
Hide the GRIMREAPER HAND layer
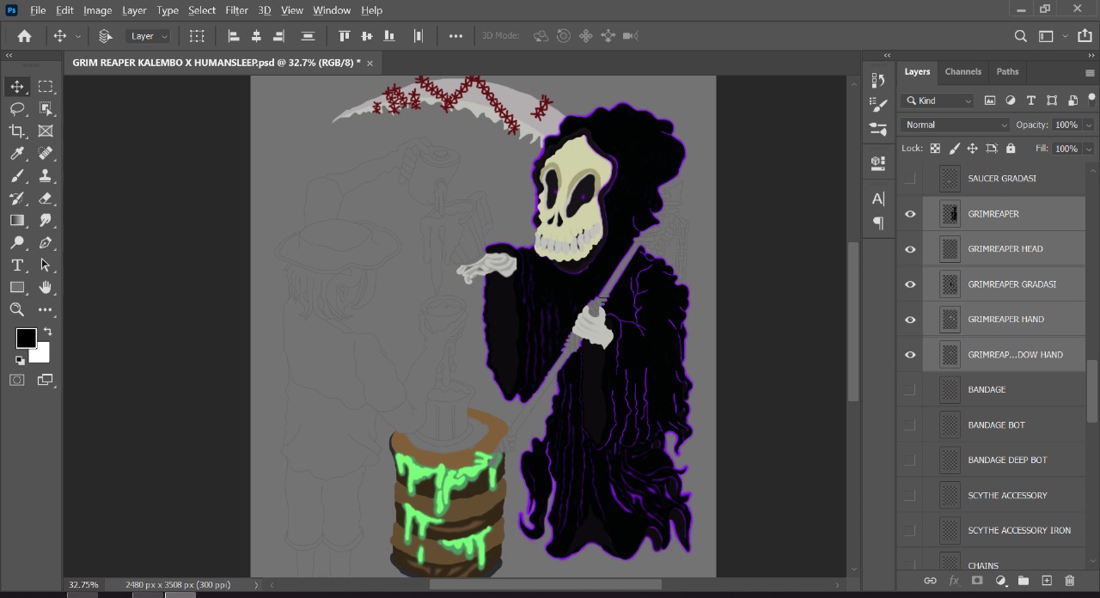pyautogui.click(x=910, y=320)
